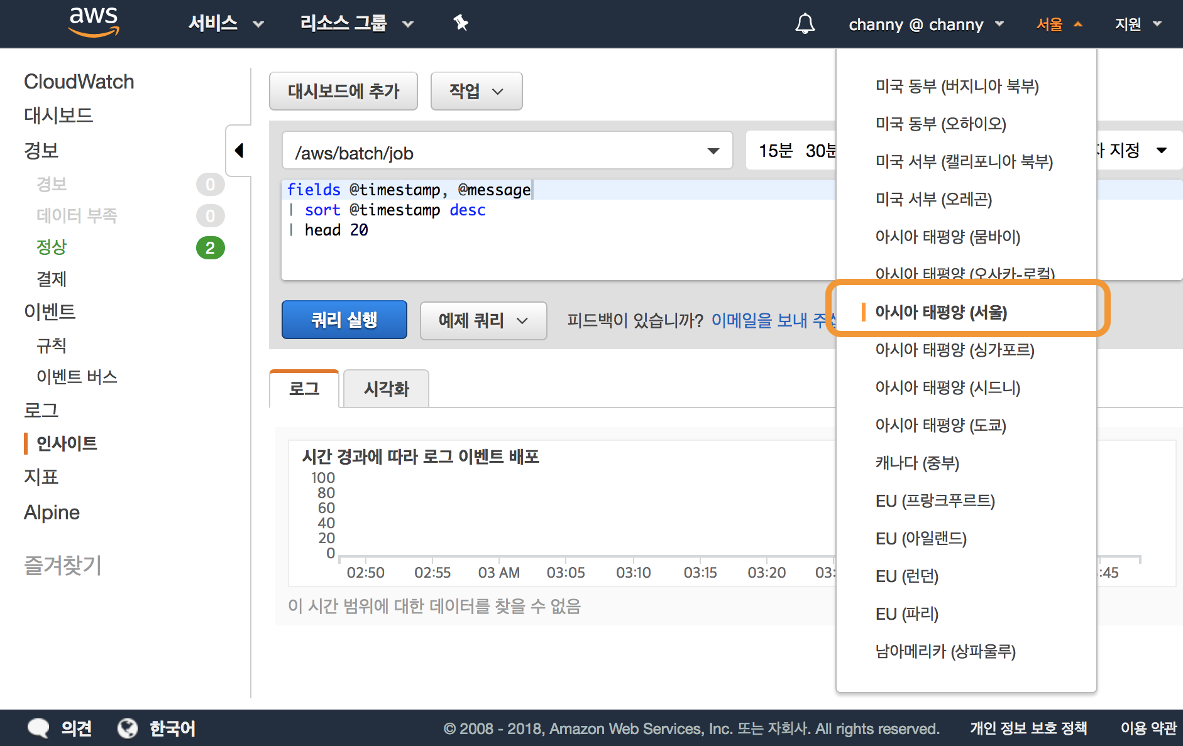Switch to the 로그 results tab
1183x746 pixels.
click(x=304, y=389)
